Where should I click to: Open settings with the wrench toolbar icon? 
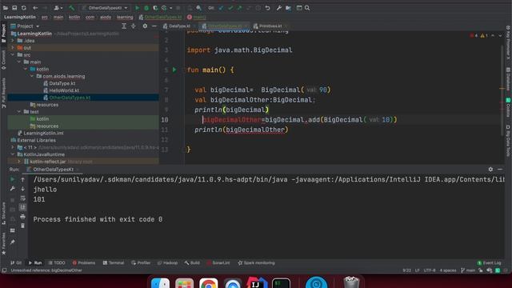(279, 8)
